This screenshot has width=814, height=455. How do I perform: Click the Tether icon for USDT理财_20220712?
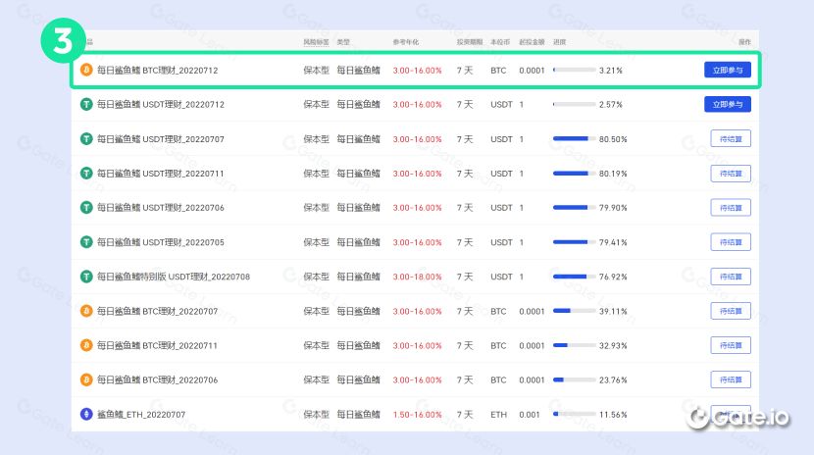point(86,105)
